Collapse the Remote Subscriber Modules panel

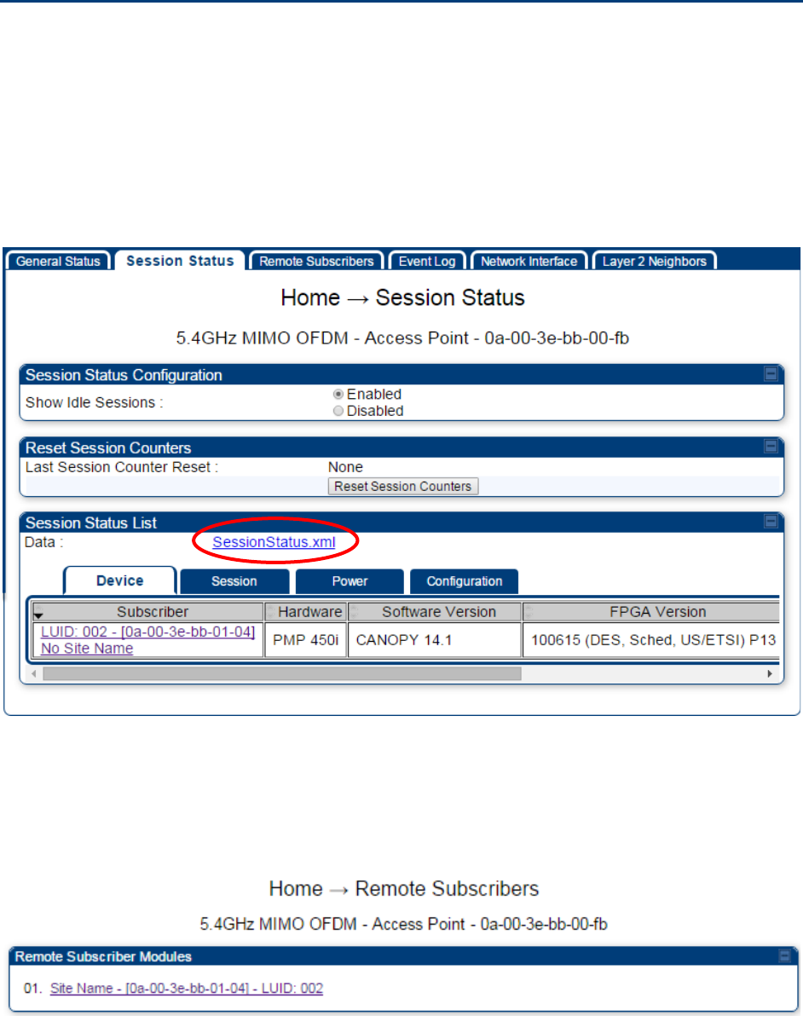784,955
